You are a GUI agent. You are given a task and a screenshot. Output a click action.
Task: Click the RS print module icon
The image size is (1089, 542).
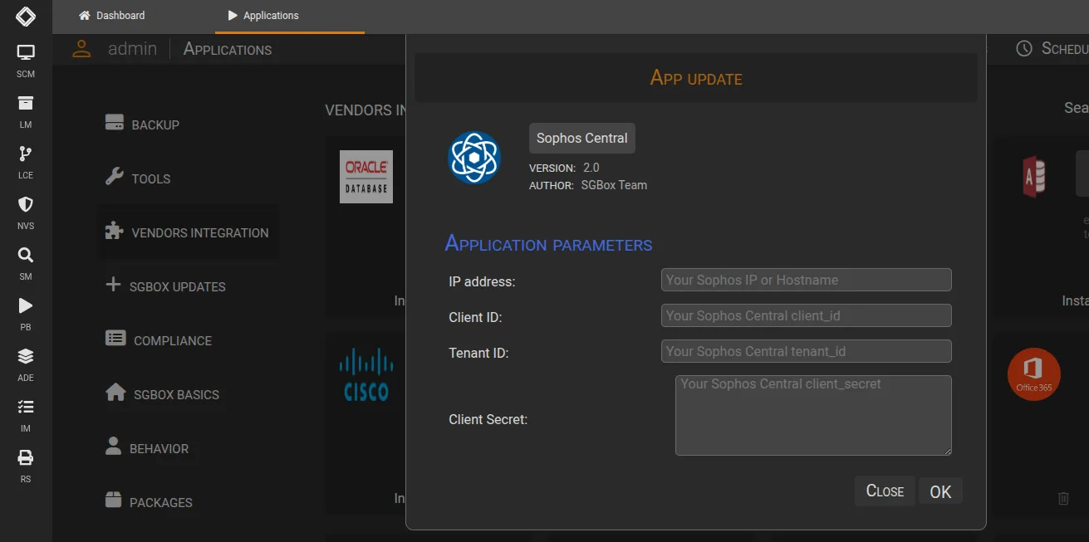tap(25, 459)
